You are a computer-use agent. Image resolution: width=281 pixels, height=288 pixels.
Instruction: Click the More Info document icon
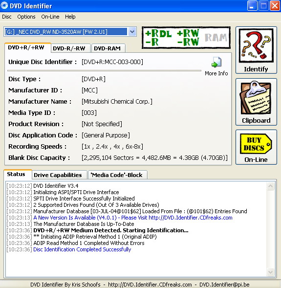(216, 62)
